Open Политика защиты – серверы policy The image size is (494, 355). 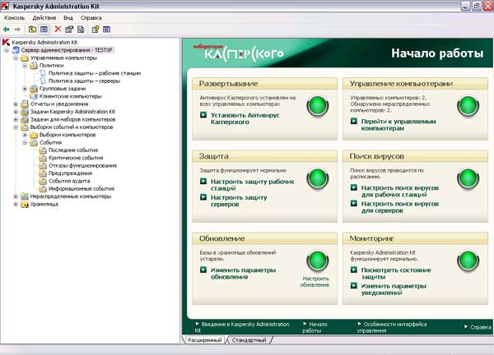82,81
